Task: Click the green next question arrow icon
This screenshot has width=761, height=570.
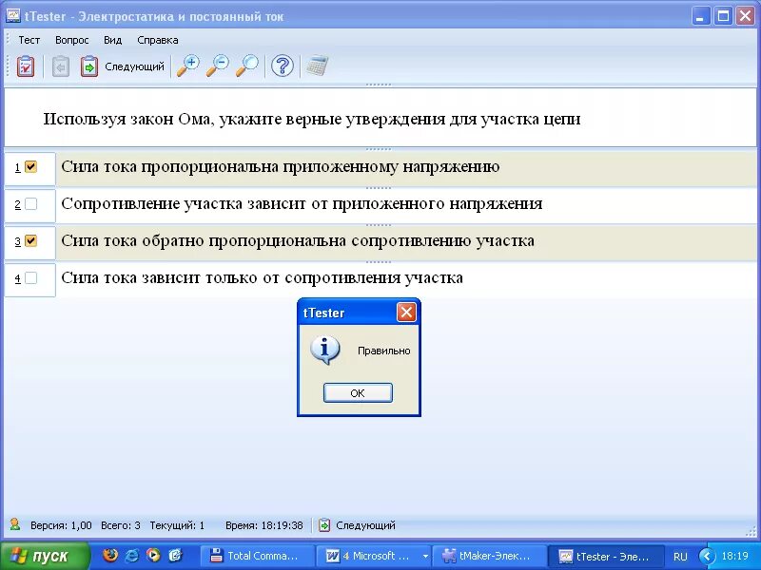Action: coord(88,66)
